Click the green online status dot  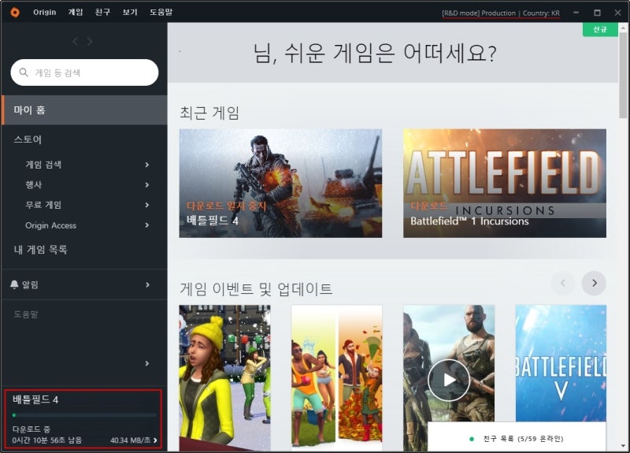[x=472, y=439]
